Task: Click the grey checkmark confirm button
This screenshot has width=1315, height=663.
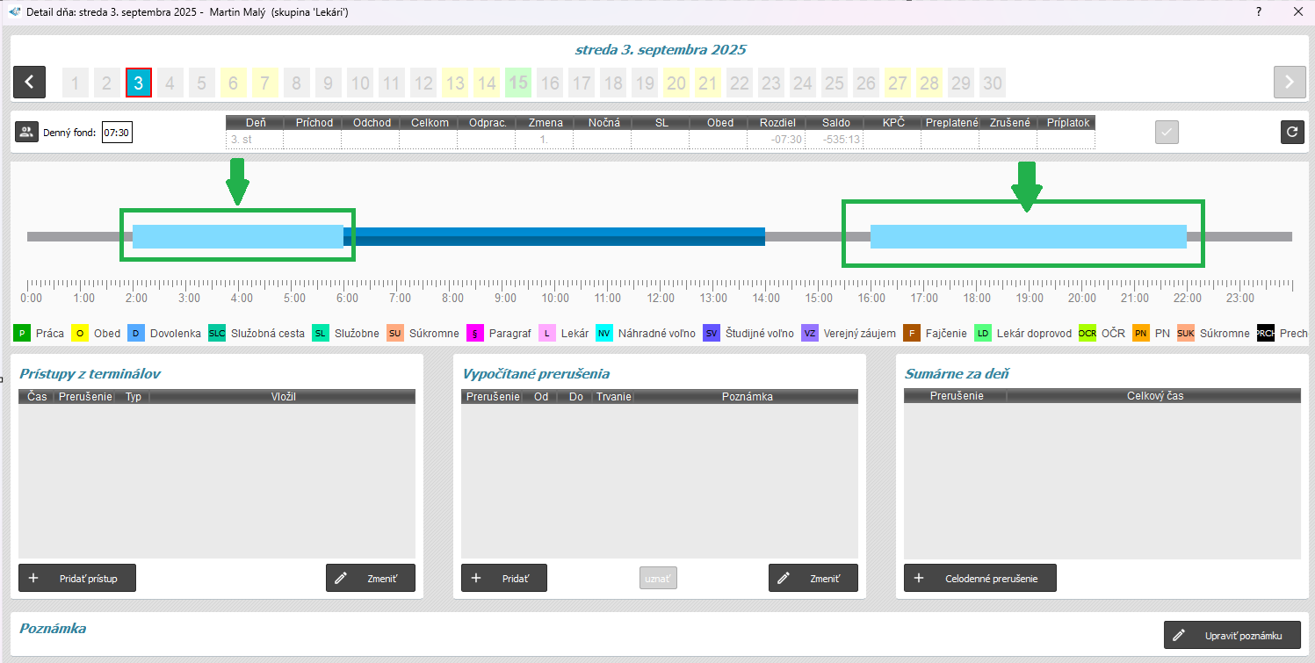Action: [1167, 133]
